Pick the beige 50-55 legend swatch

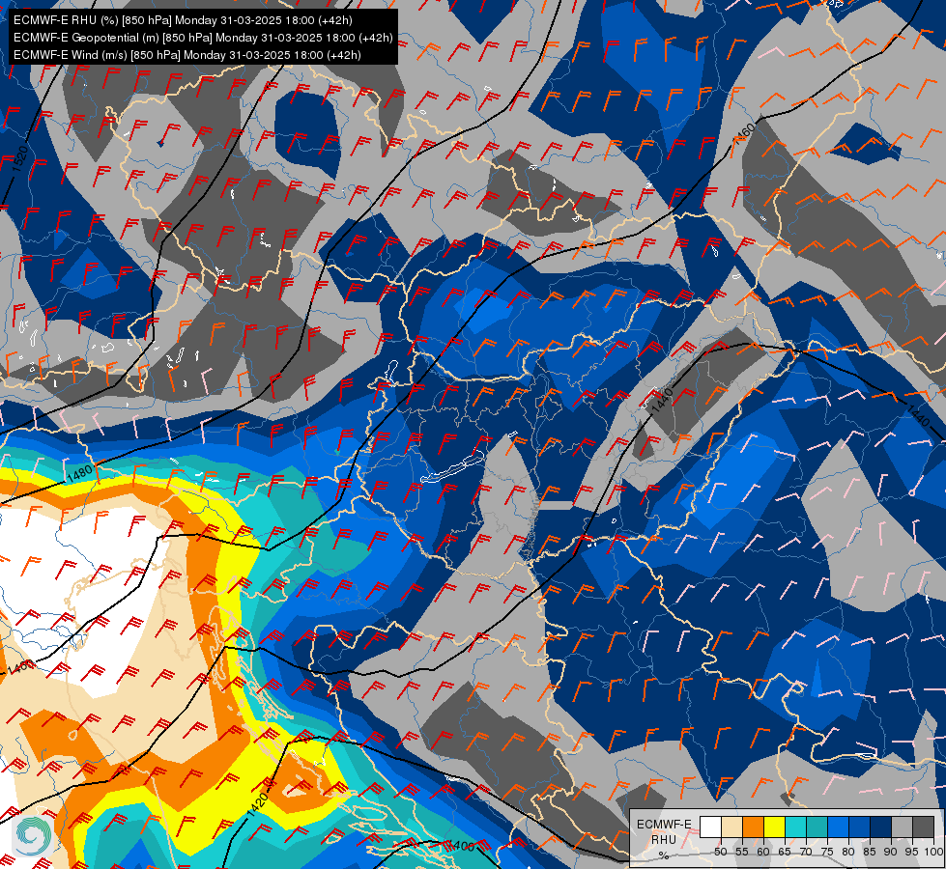pos(731,827)
